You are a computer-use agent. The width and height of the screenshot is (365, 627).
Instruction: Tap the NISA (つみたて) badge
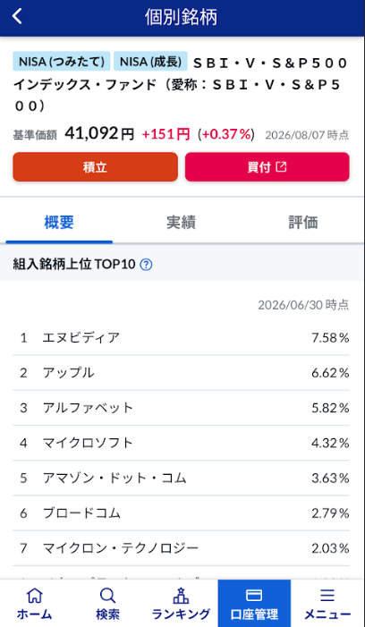(x=62, y=62)
